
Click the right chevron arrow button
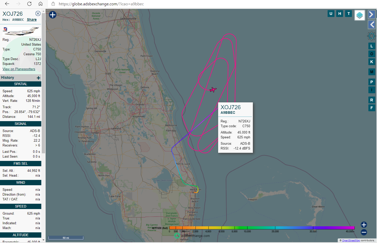coord(371,14)
